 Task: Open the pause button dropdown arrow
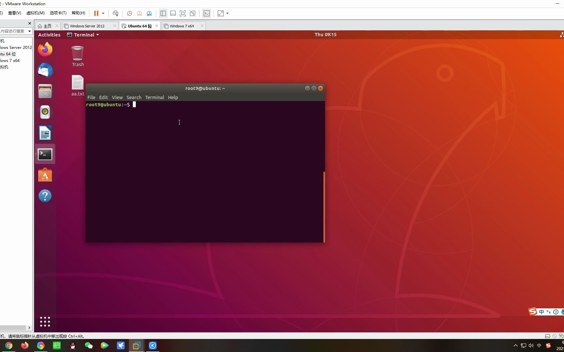[103, 13]
